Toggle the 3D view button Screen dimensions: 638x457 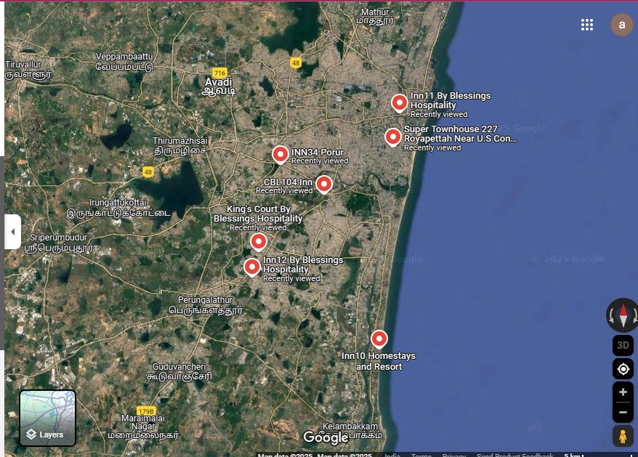pyautogui.click(x=623, y=345)
